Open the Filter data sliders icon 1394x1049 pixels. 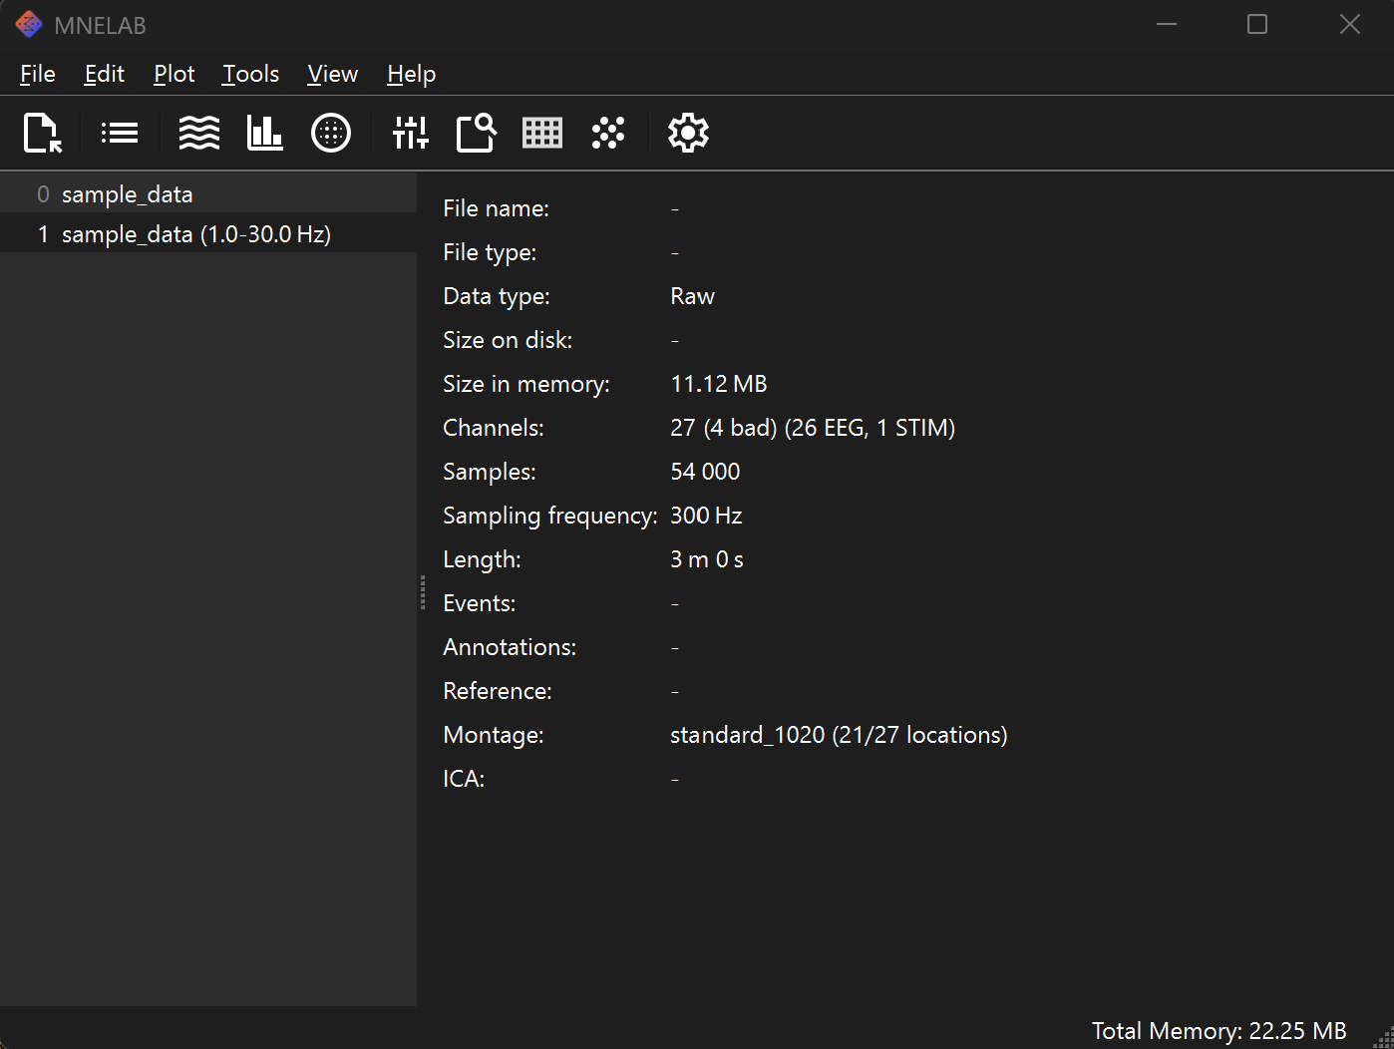tap(410, 133)
